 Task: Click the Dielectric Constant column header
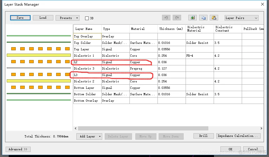(228, 29)
